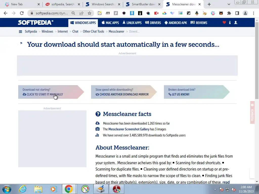Open the blue download arrow extension
The image size is (259, 194).
click(132, 13)
